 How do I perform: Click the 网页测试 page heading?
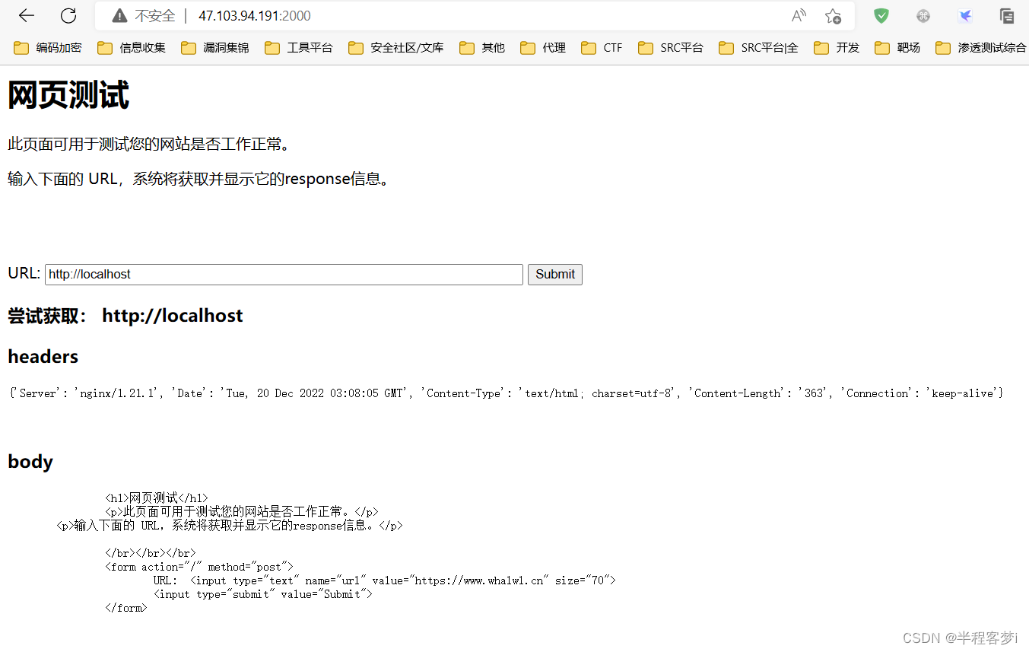pos(68,96)
